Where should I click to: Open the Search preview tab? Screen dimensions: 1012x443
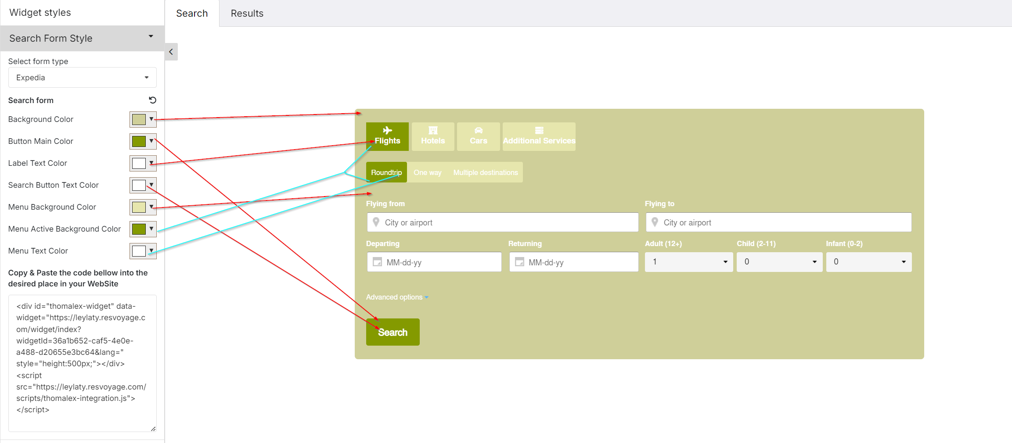[x=192, y=13]
